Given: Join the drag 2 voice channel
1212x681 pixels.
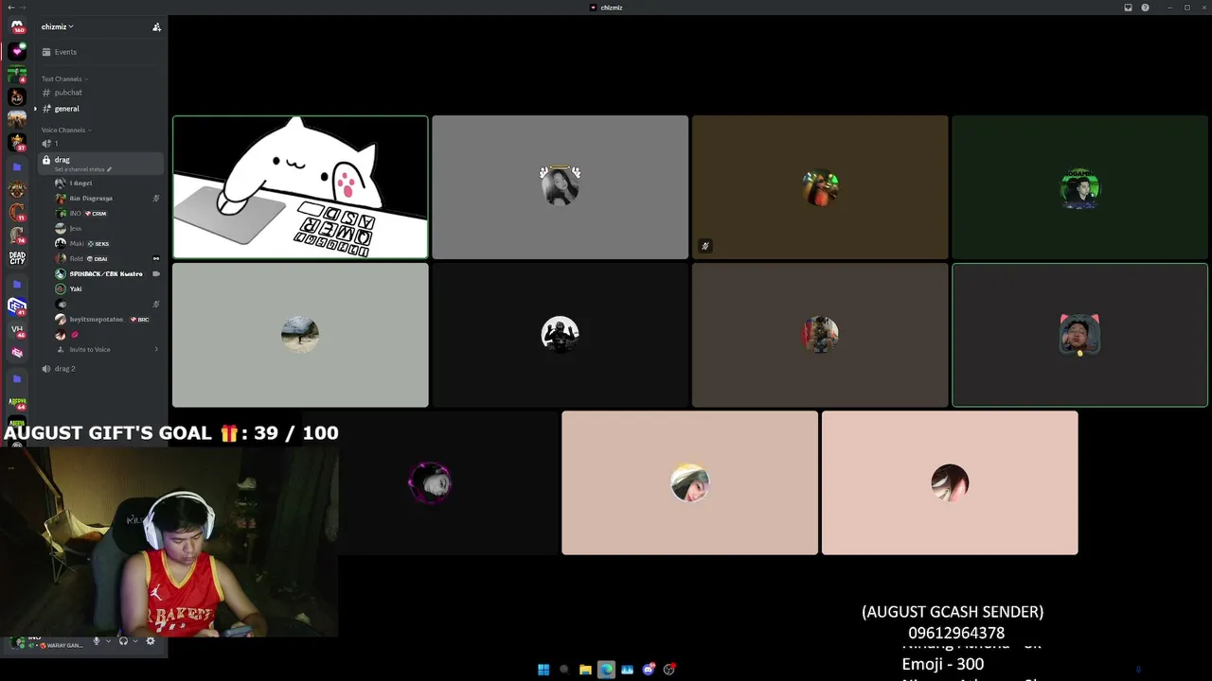Looking at the screenshot, I should point(100,369).
